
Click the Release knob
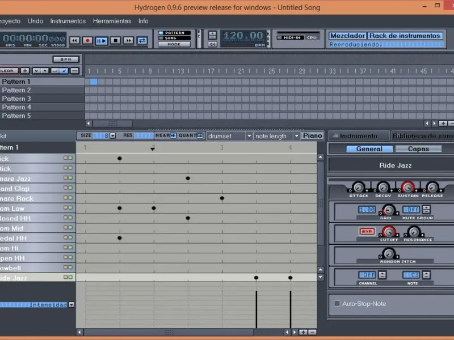(x=432, y=188)
